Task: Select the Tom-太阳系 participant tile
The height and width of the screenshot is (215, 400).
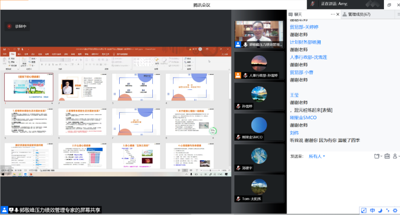Action: click(259, 188)
